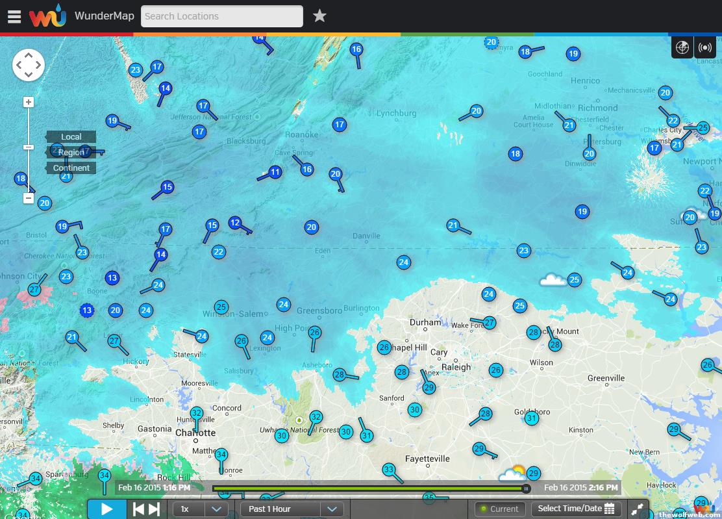Click the Search Locations input field
This screenshot has width=722, height=519.
click(x=221, y=16)
